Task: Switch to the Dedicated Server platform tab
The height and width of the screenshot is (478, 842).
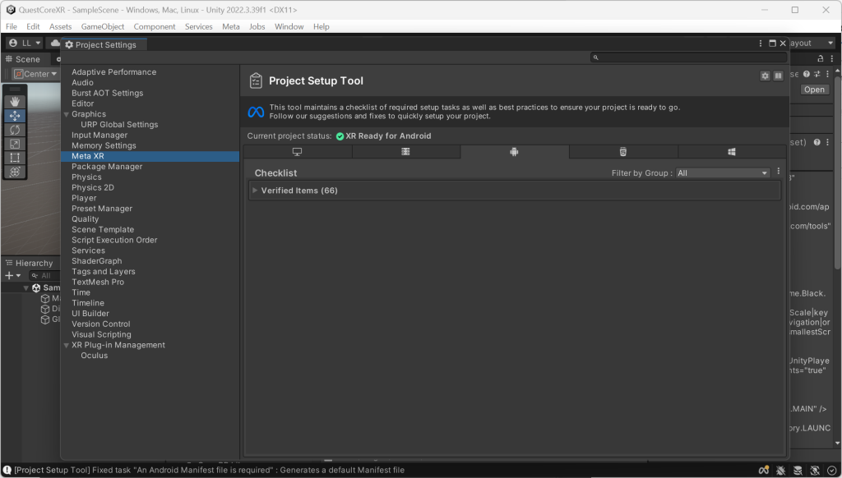Action: click(406, 152)
